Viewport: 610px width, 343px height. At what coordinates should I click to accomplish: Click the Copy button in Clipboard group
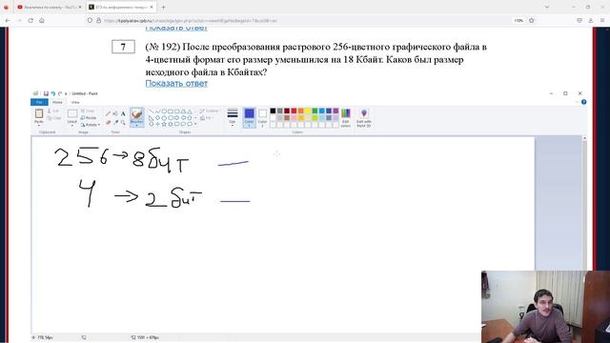coord(54,118)
